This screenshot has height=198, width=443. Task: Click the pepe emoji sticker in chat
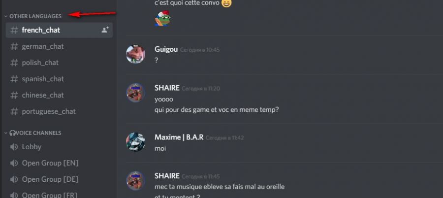coord(162,19)
